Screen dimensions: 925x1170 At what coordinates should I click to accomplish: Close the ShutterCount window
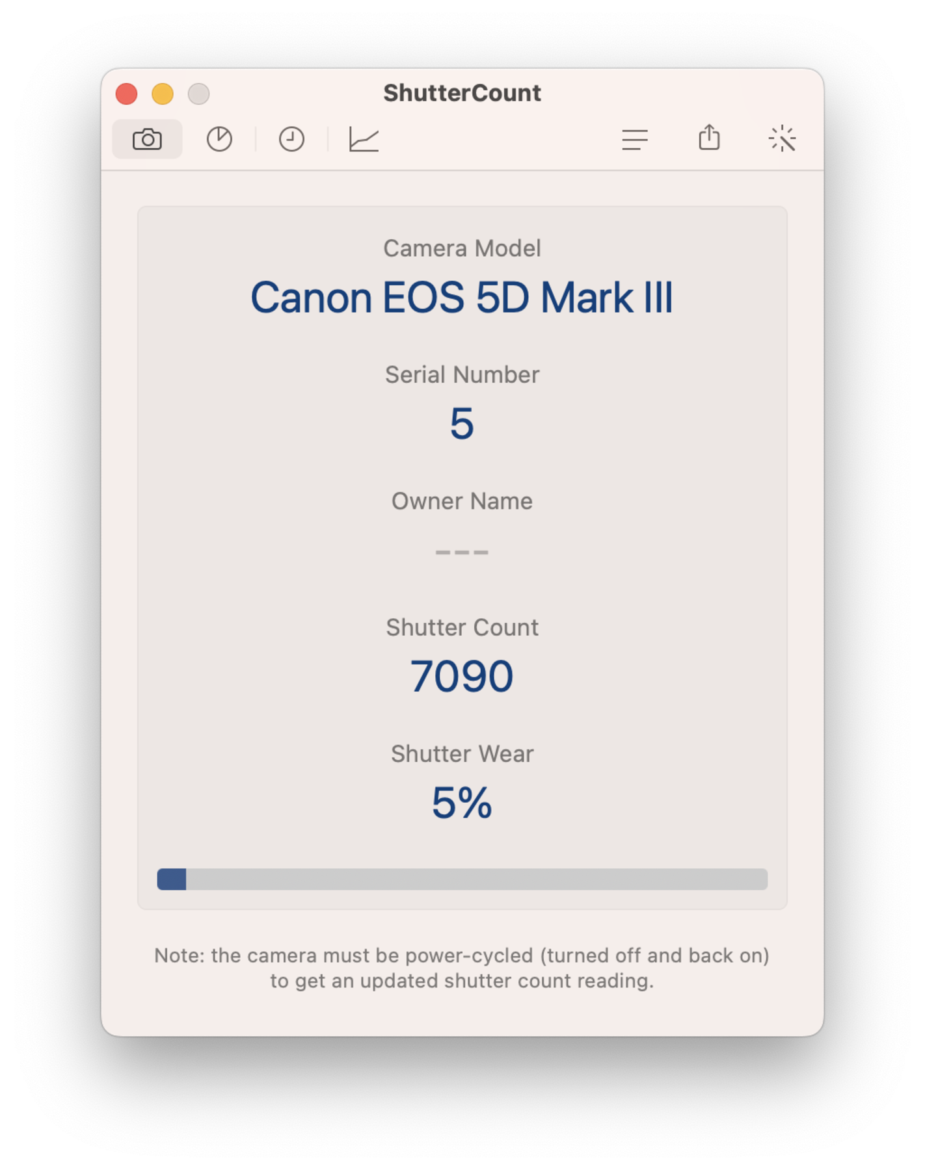(x=126, y=94)
